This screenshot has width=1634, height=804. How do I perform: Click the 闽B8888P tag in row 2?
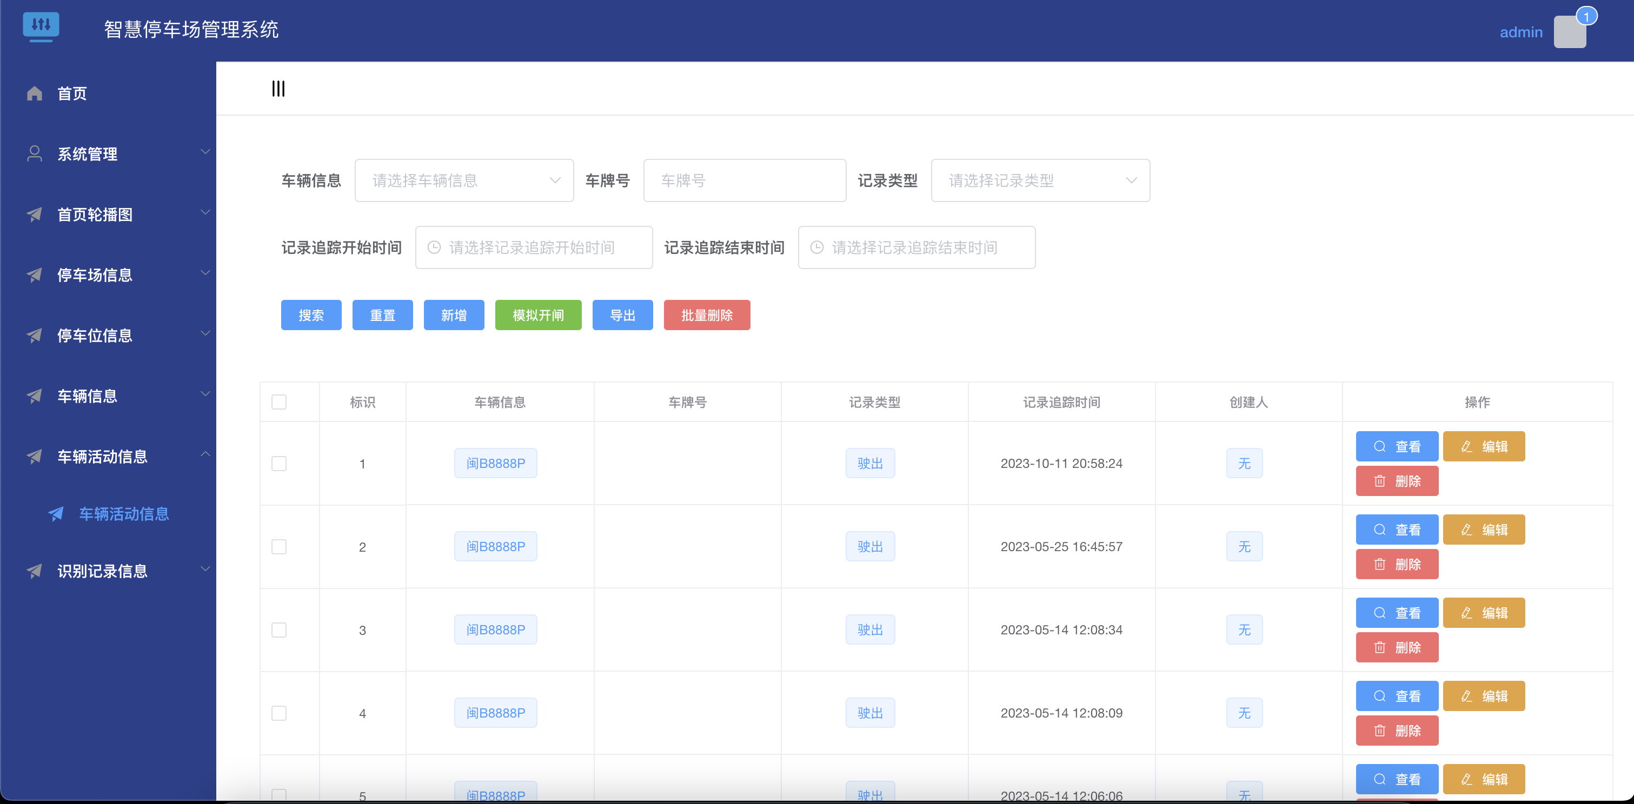pos(495,547)
